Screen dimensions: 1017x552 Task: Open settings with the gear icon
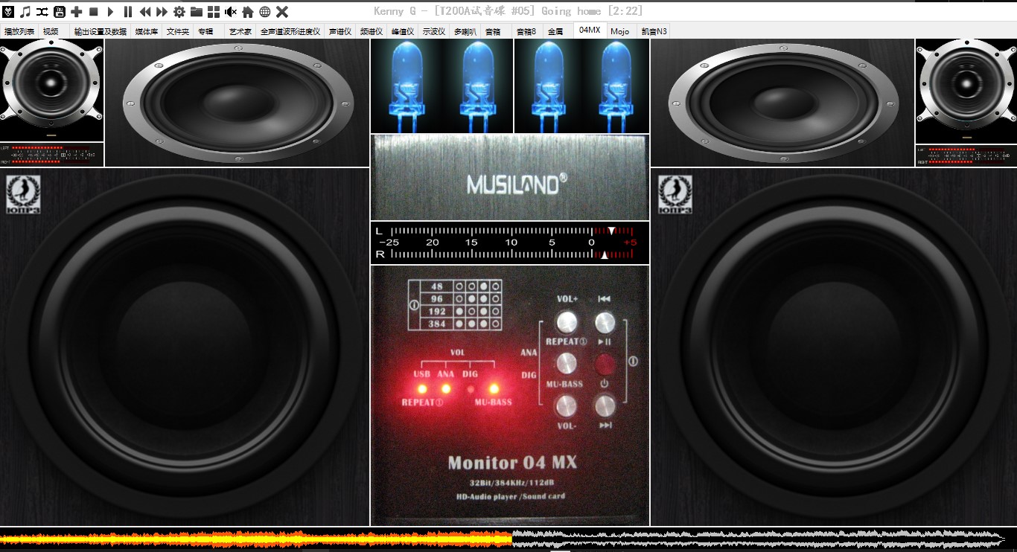click(x=179, y=11)
